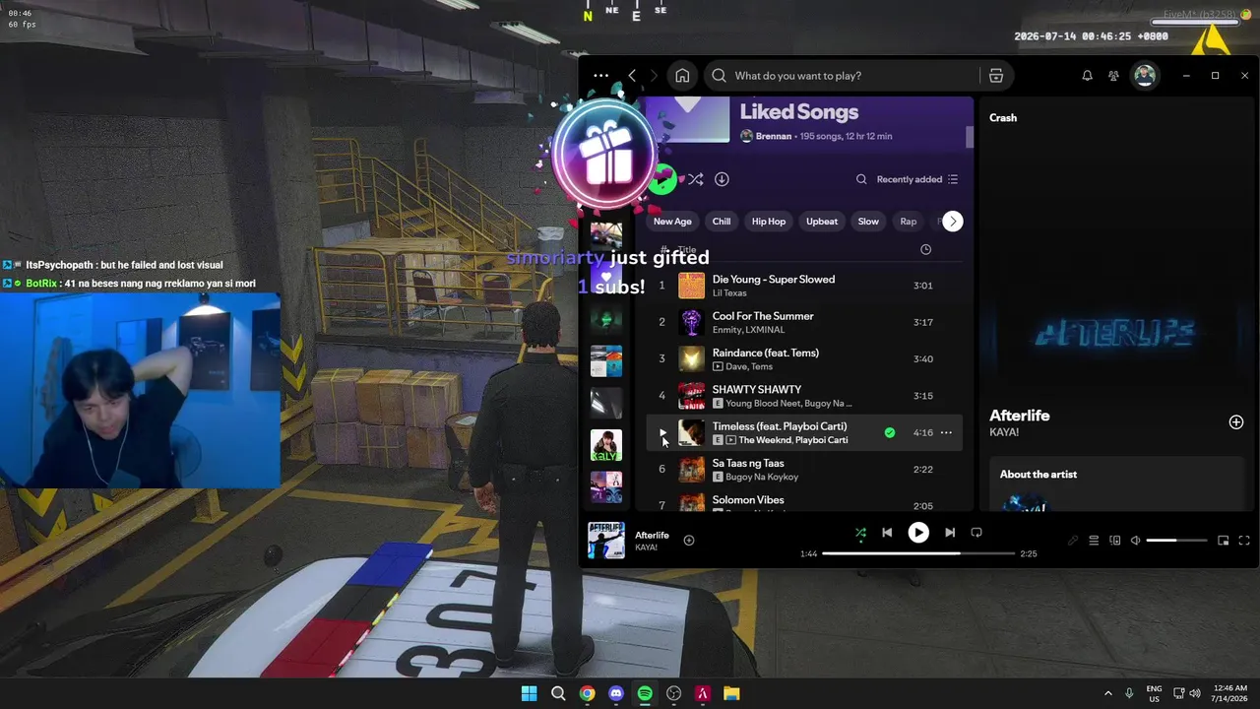Open the Windows Start menu
Viewport: 1260px width, 709px height.
coord(529,693)
